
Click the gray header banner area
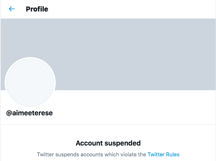tap(108, 54)
